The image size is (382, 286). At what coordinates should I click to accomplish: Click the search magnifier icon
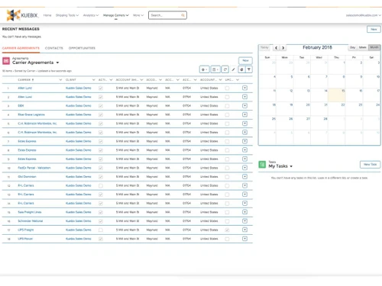tap(183, 15)
